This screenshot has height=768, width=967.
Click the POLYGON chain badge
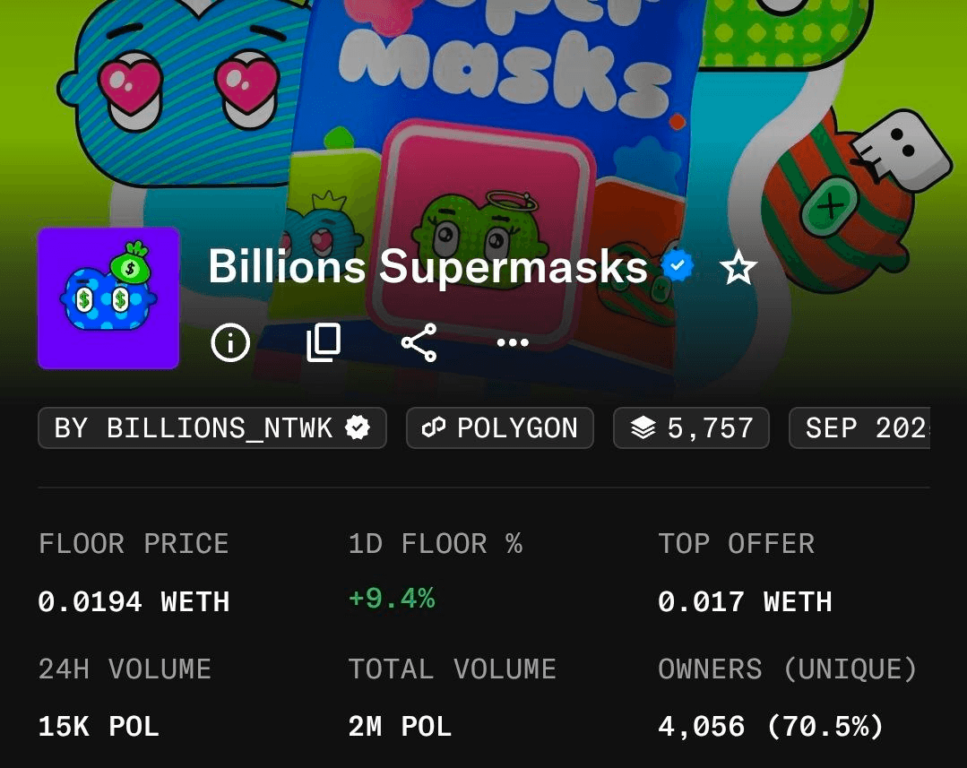[500, 428]
